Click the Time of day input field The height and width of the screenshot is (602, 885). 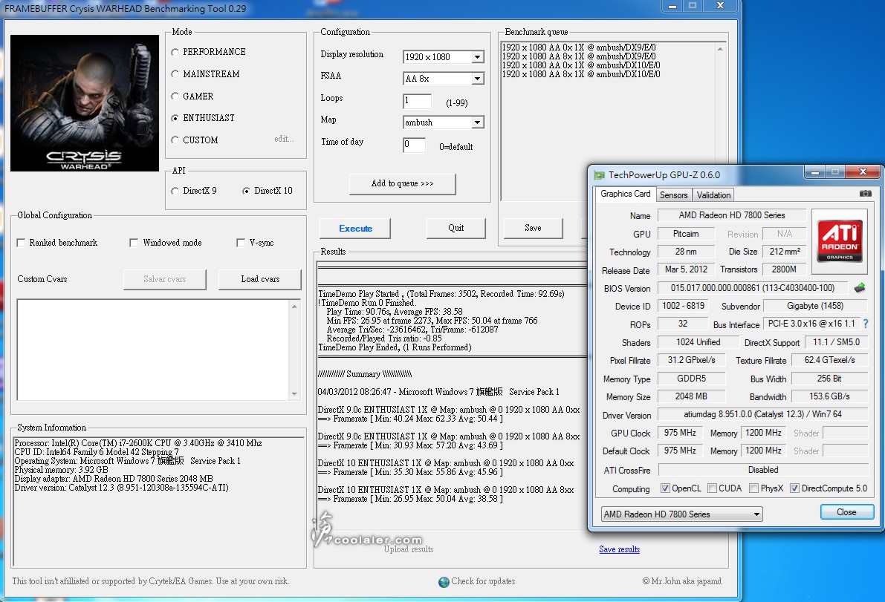415,145
